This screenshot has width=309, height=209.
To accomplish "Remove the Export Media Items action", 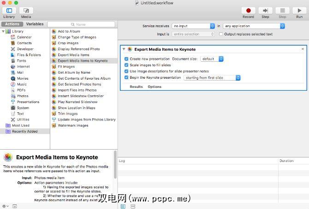I will [303, 49].
